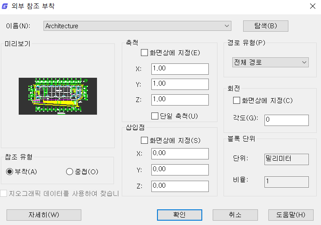
Task: Enable 화면상에 지정(C) under 회전
Action: click(x=237, y=100)
